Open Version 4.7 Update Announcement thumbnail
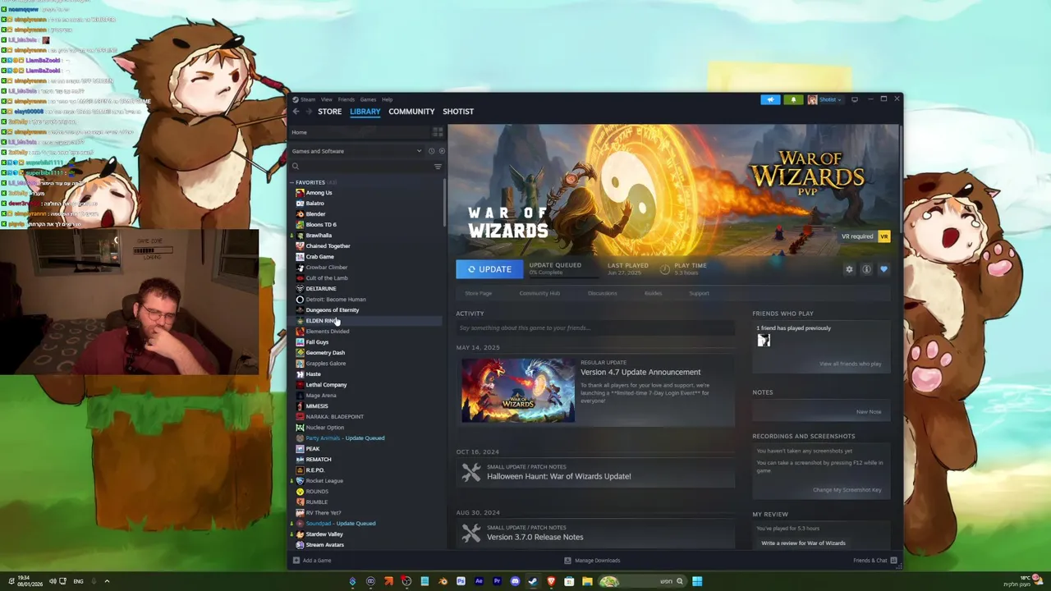 point(518,390)
